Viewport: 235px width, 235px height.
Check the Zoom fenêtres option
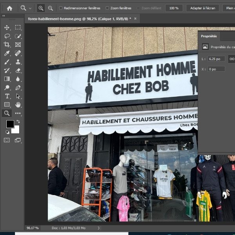pyautogui.click(x=107, y=8)
